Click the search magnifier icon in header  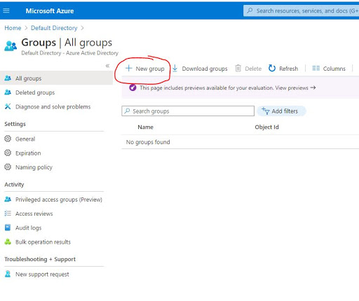pyautogui.click(x=250, y=10)
